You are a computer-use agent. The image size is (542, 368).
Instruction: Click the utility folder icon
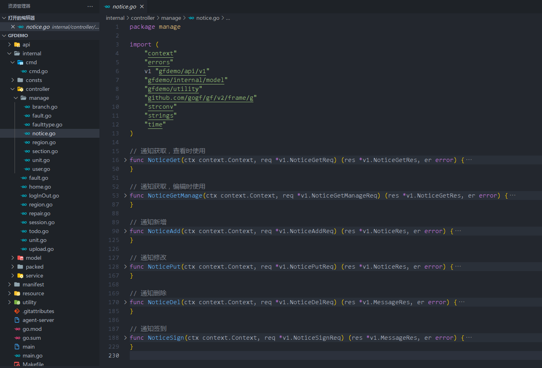point(17,302)
